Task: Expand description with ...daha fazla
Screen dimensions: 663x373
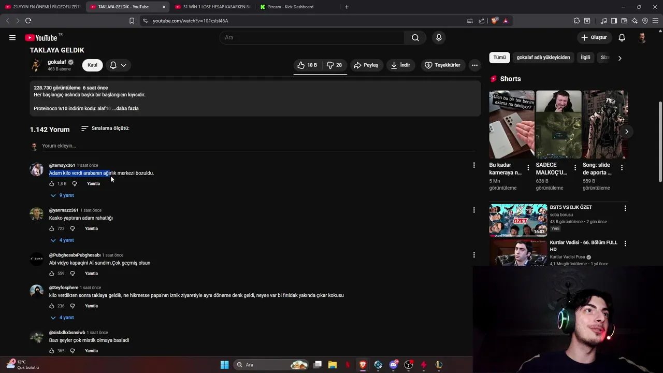Action: [125, 109]
